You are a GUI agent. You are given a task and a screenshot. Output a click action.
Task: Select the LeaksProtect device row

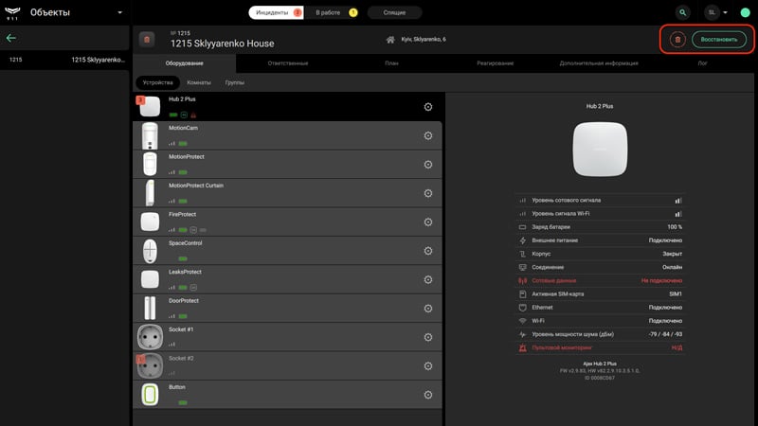pyautogui.click(x=287, y=279)
